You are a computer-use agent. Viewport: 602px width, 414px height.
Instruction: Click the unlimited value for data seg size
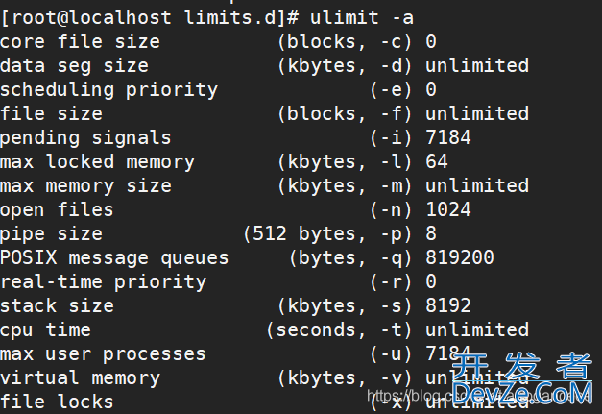click(x=477, y=65)
